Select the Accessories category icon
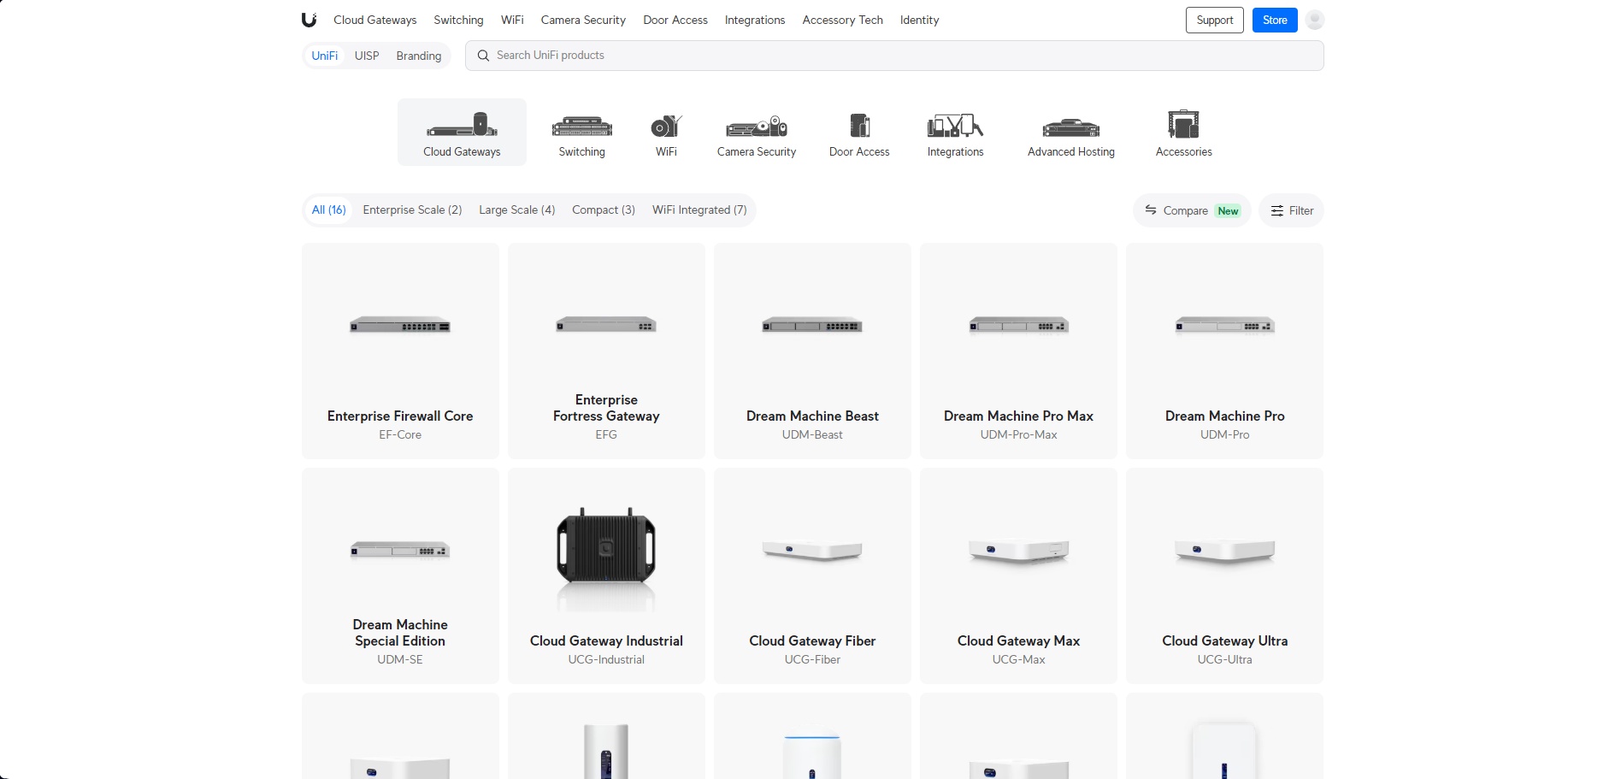 click(1184, 124)
